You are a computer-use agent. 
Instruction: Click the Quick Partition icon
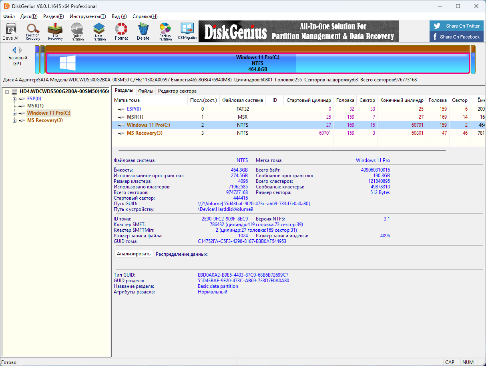tap(77, 31)
